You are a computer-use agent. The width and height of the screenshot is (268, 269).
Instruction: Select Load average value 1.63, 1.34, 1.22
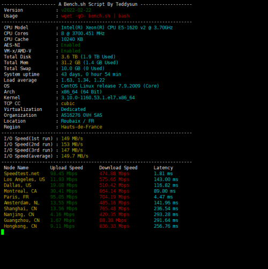click(x=83, y=80)
